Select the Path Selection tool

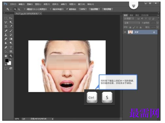[x=6, y=51]
